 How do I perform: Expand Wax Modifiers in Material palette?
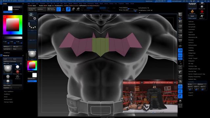(9, 91)
